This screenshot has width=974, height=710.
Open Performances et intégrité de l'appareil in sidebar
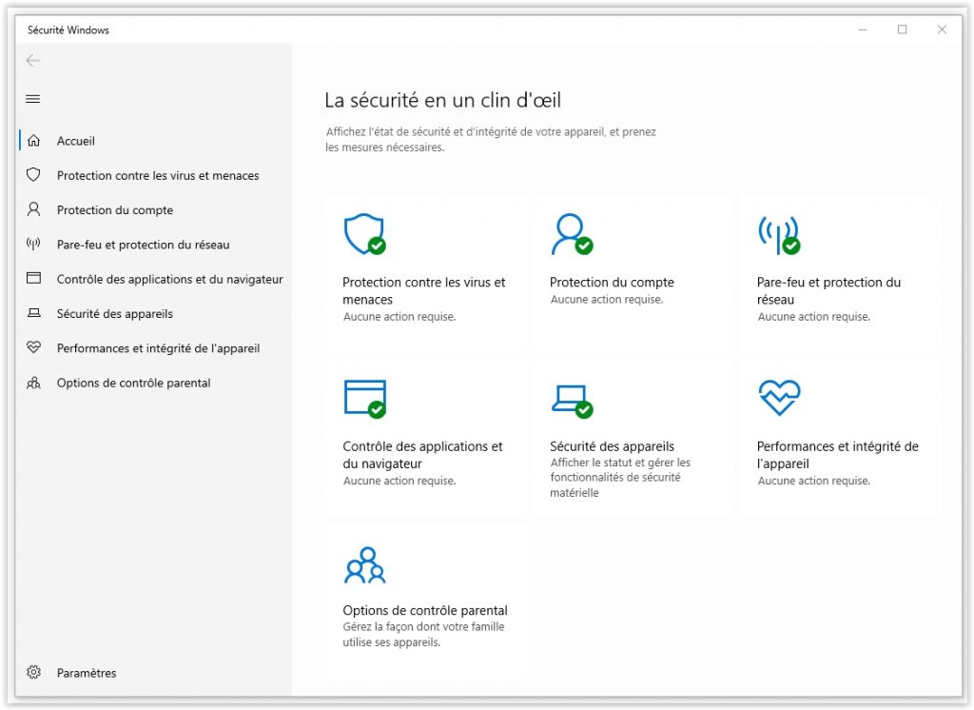pyautogui.click(x=154, y=348)
